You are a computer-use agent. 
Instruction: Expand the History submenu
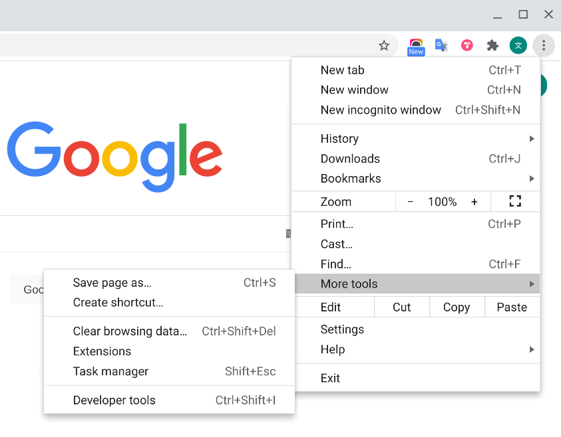(x=416, y=139)
